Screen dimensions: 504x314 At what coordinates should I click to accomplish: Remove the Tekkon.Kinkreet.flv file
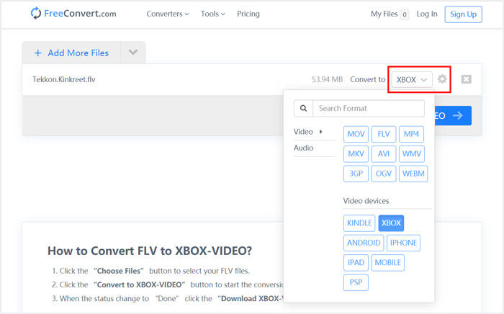[x=466, y=79]
